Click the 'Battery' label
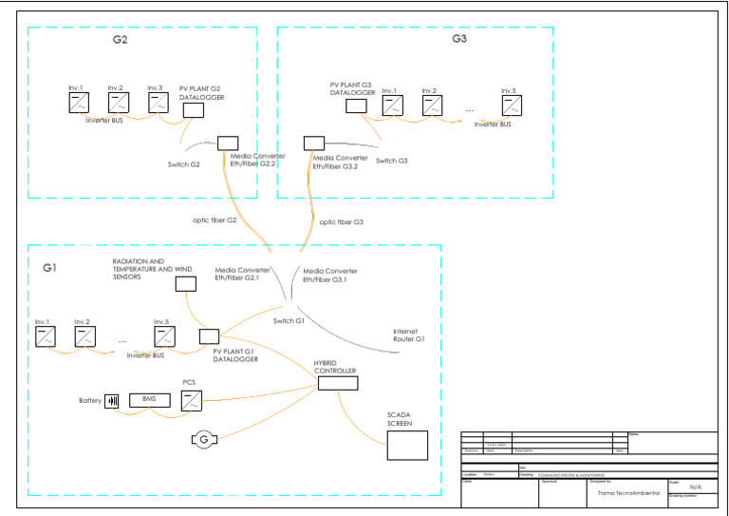Screen dimensions: 729x516 (x=90, y=401)
